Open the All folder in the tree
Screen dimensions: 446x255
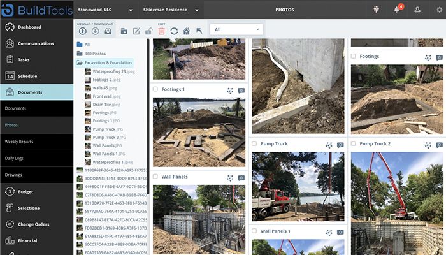tap(83, 45)
